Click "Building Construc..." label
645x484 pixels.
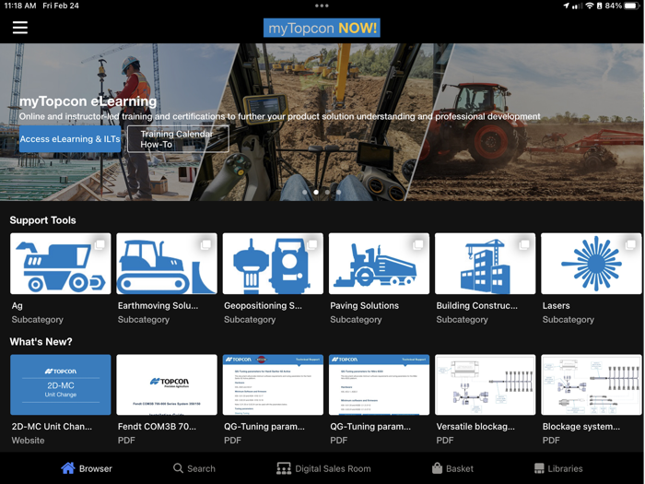[x=476, y=306]
